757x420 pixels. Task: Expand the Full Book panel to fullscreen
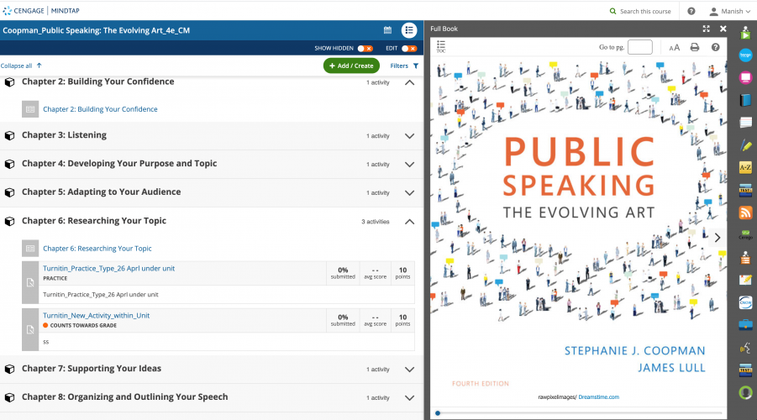coord(707,29)
